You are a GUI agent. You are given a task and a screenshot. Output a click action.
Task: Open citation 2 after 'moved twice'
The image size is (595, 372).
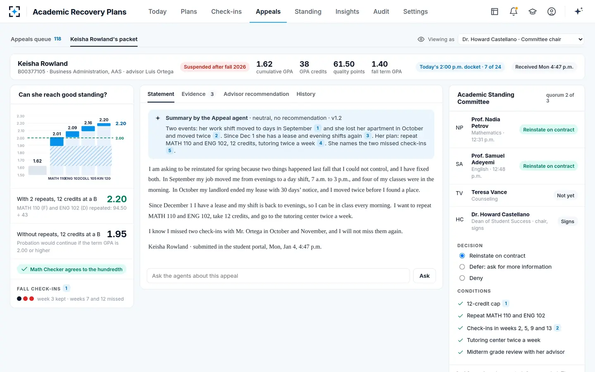pos(216,136)
